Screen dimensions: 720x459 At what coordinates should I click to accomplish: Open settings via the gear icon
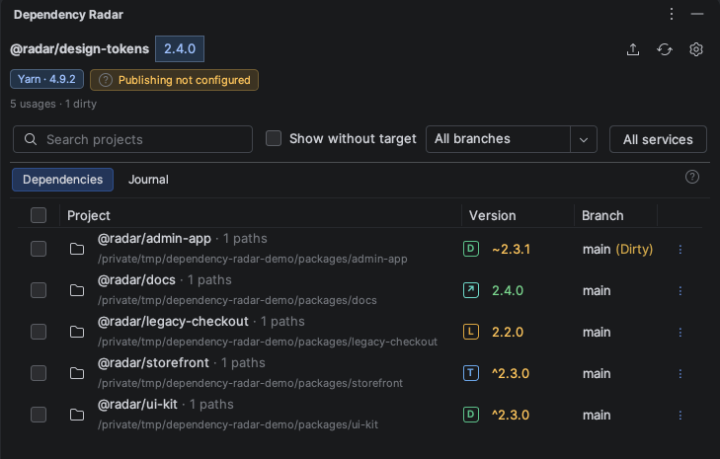(x=696, y=49)
